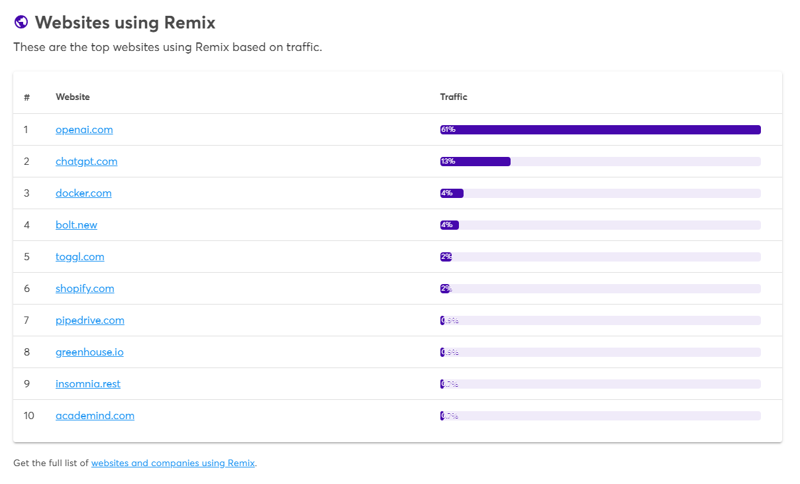Open the chatgpt.com website link

click(86, 162)
